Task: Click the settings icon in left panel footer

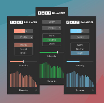Action: click(36, 90)
